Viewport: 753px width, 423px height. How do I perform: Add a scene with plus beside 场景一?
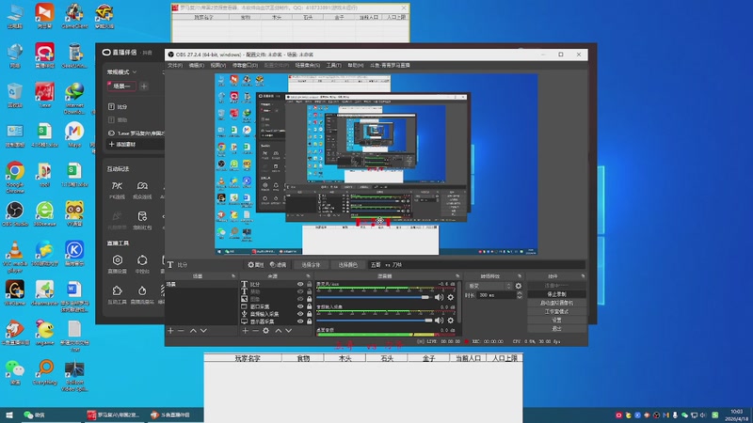pos(144,86)
